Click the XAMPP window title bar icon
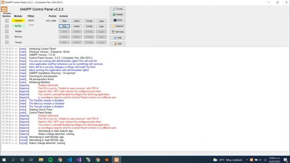 coord(3,2)
